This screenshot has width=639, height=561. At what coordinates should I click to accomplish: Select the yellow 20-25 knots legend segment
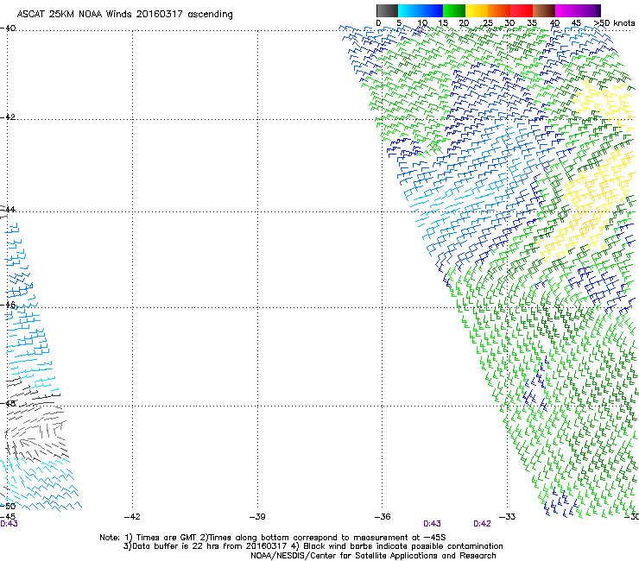click(477, 10)
